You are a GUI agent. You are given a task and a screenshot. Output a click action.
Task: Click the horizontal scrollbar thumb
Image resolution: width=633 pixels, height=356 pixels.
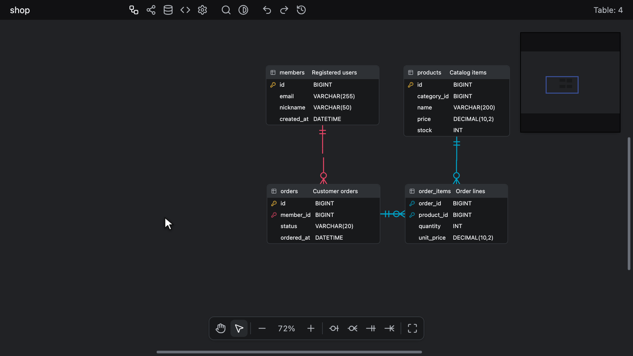(289, 352)
